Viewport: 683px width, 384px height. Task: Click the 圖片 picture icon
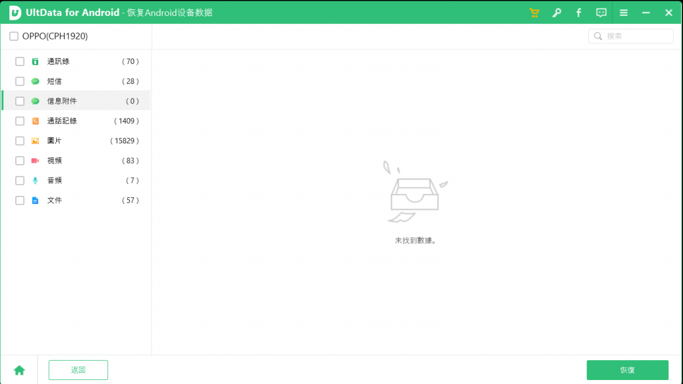35,141
